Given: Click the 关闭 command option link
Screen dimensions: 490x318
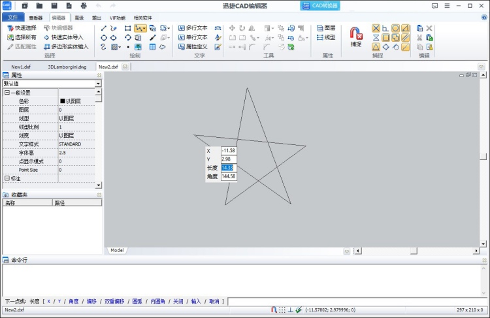Looking at the screenshot, I should pyautogui.click(x=178, y=302).
